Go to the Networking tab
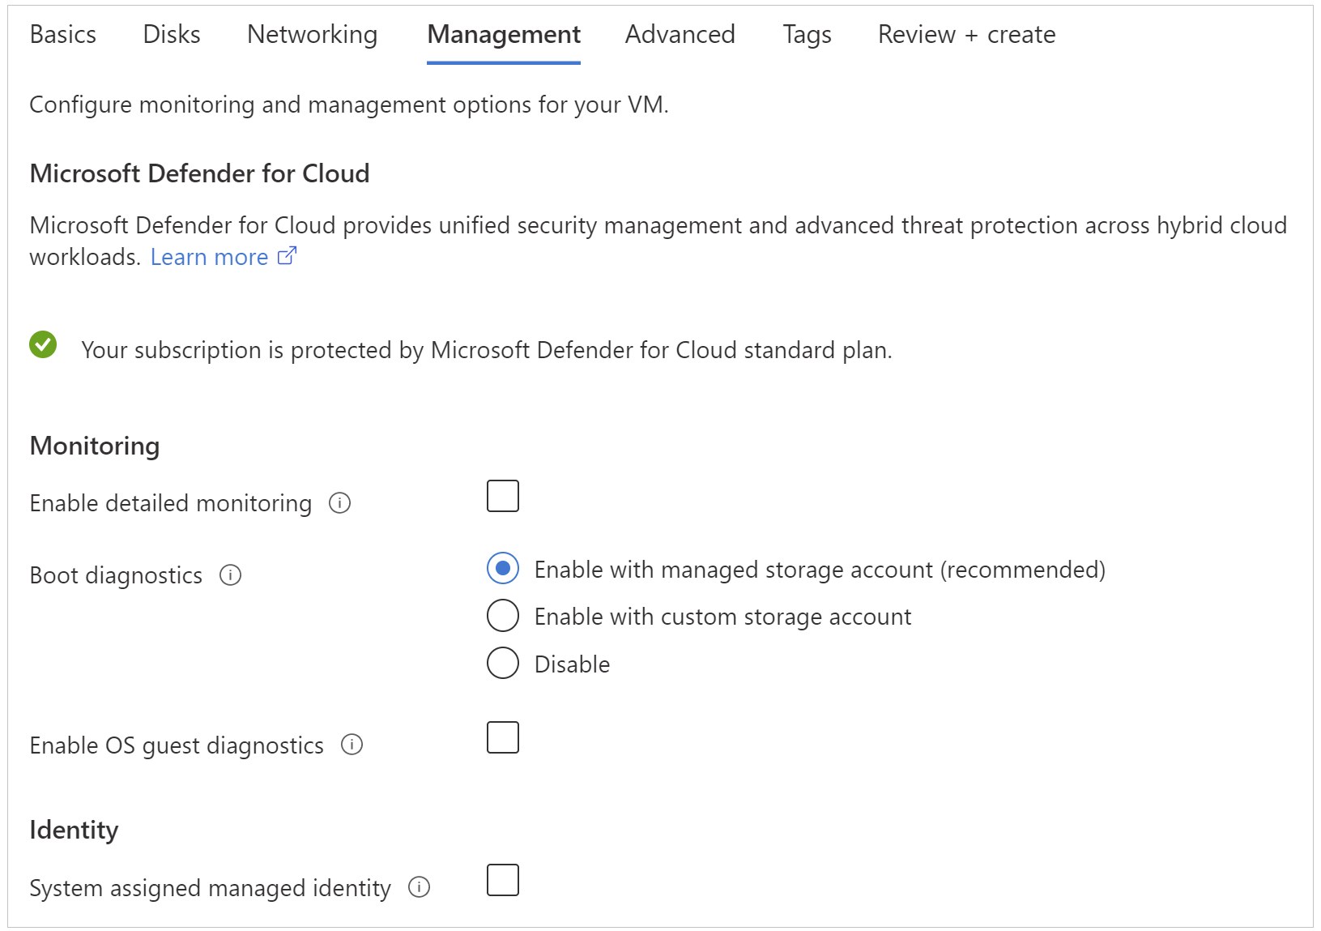The image size is (1321, 931). (312, 34)
